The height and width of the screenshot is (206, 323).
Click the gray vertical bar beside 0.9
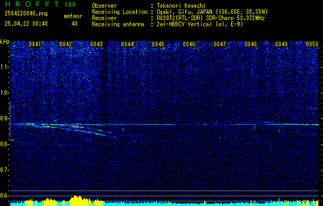10,119
